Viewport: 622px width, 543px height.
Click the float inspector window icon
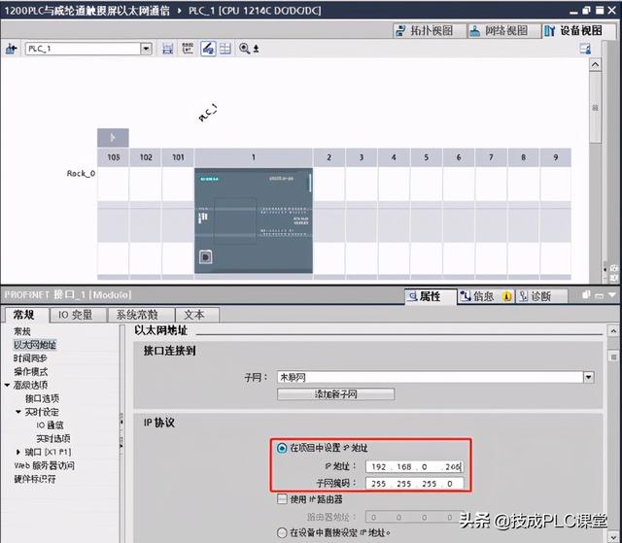[586, 295]
